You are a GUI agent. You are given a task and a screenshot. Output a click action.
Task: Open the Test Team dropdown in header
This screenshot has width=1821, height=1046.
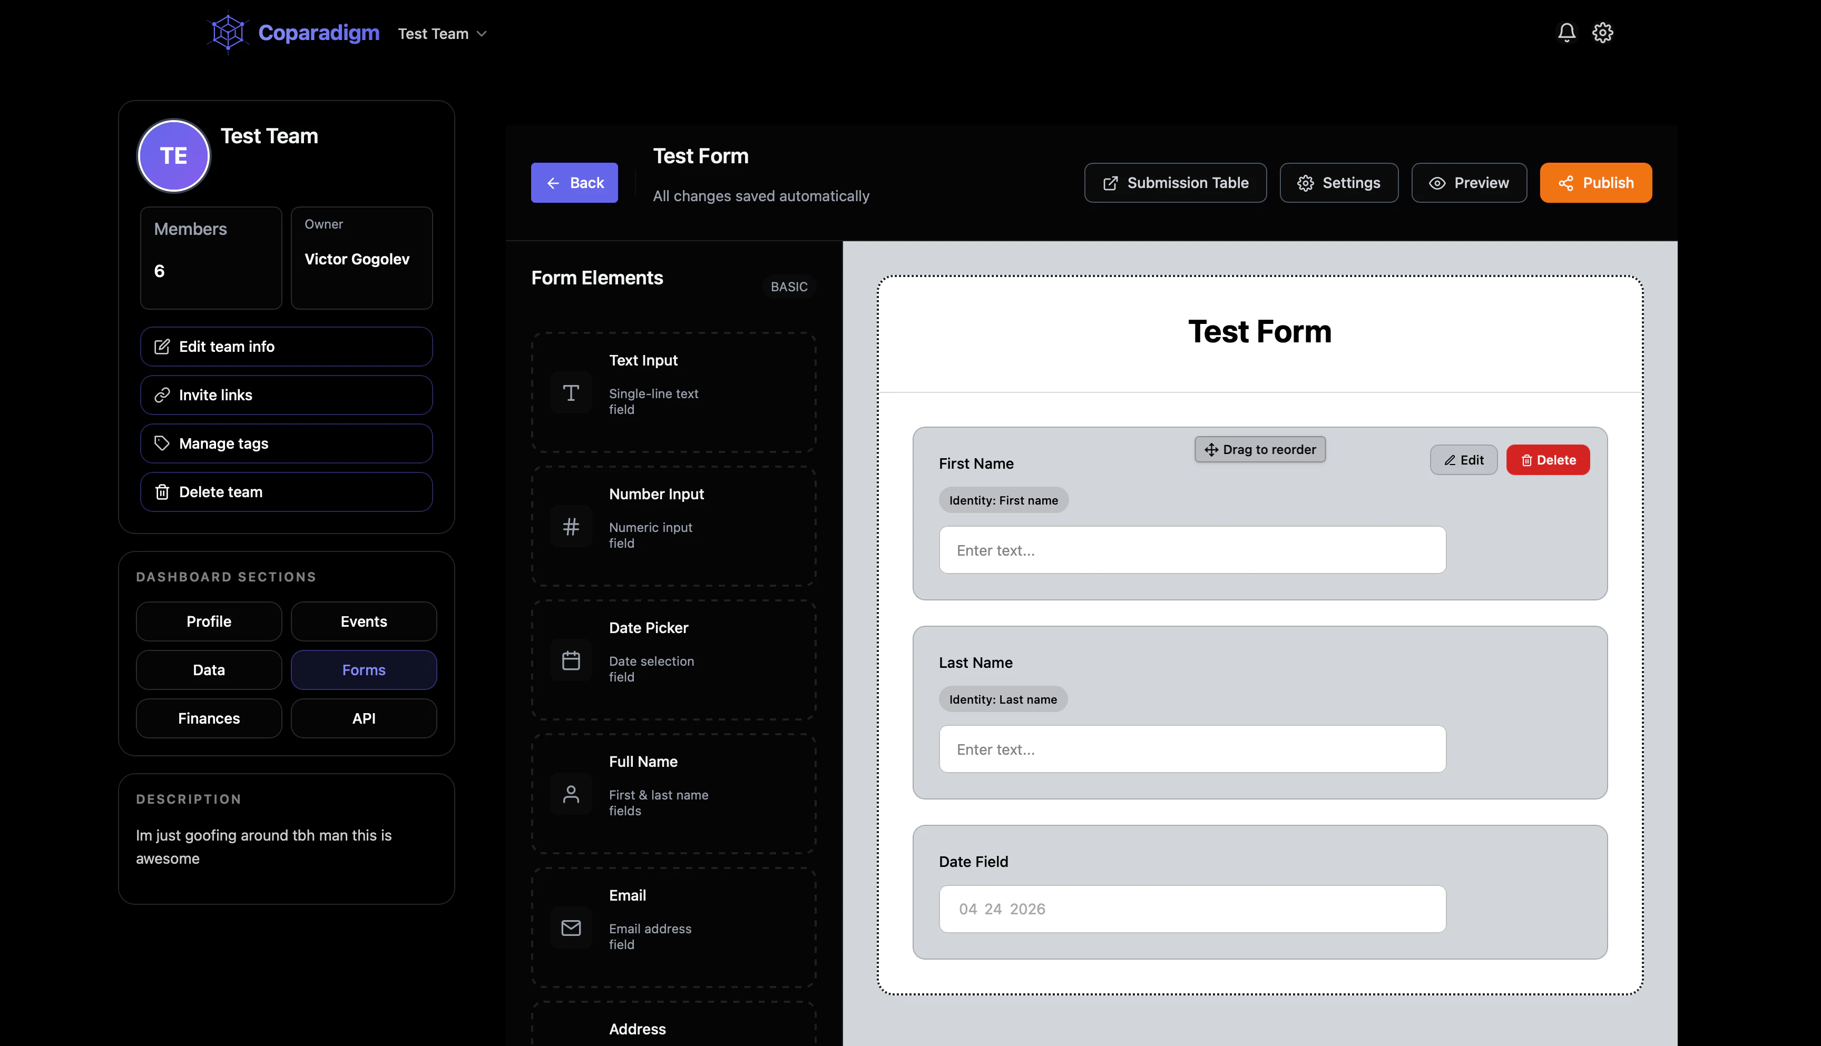tap(443, 34)
